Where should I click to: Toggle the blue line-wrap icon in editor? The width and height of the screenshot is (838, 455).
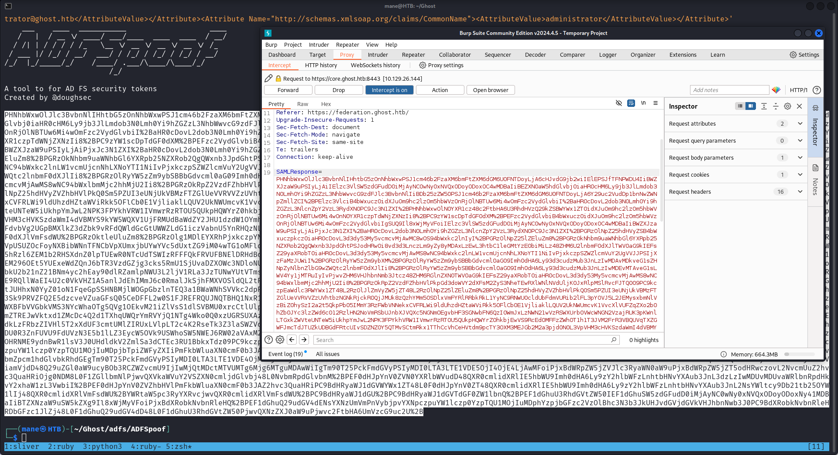[631, 103]
